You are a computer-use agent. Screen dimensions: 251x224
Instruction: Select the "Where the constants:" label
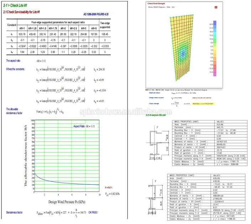[x=15, y=69]
